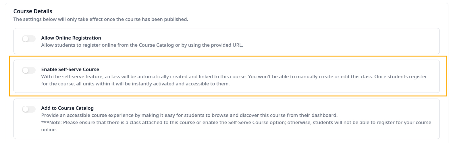
Task: Toggle the Add to Course Catalog switch
Action: [x=29, y=109]
